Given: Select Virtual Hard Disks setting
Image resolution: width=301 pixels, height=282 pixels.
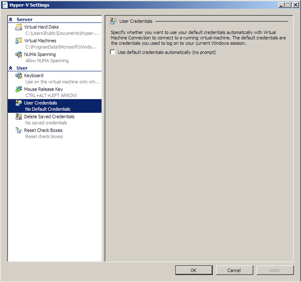Looking at the screenshot, I should 55,30.
